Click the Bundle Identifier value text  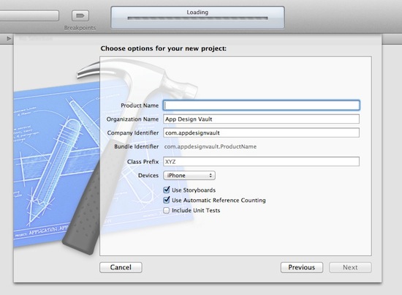tap(211, 146)
